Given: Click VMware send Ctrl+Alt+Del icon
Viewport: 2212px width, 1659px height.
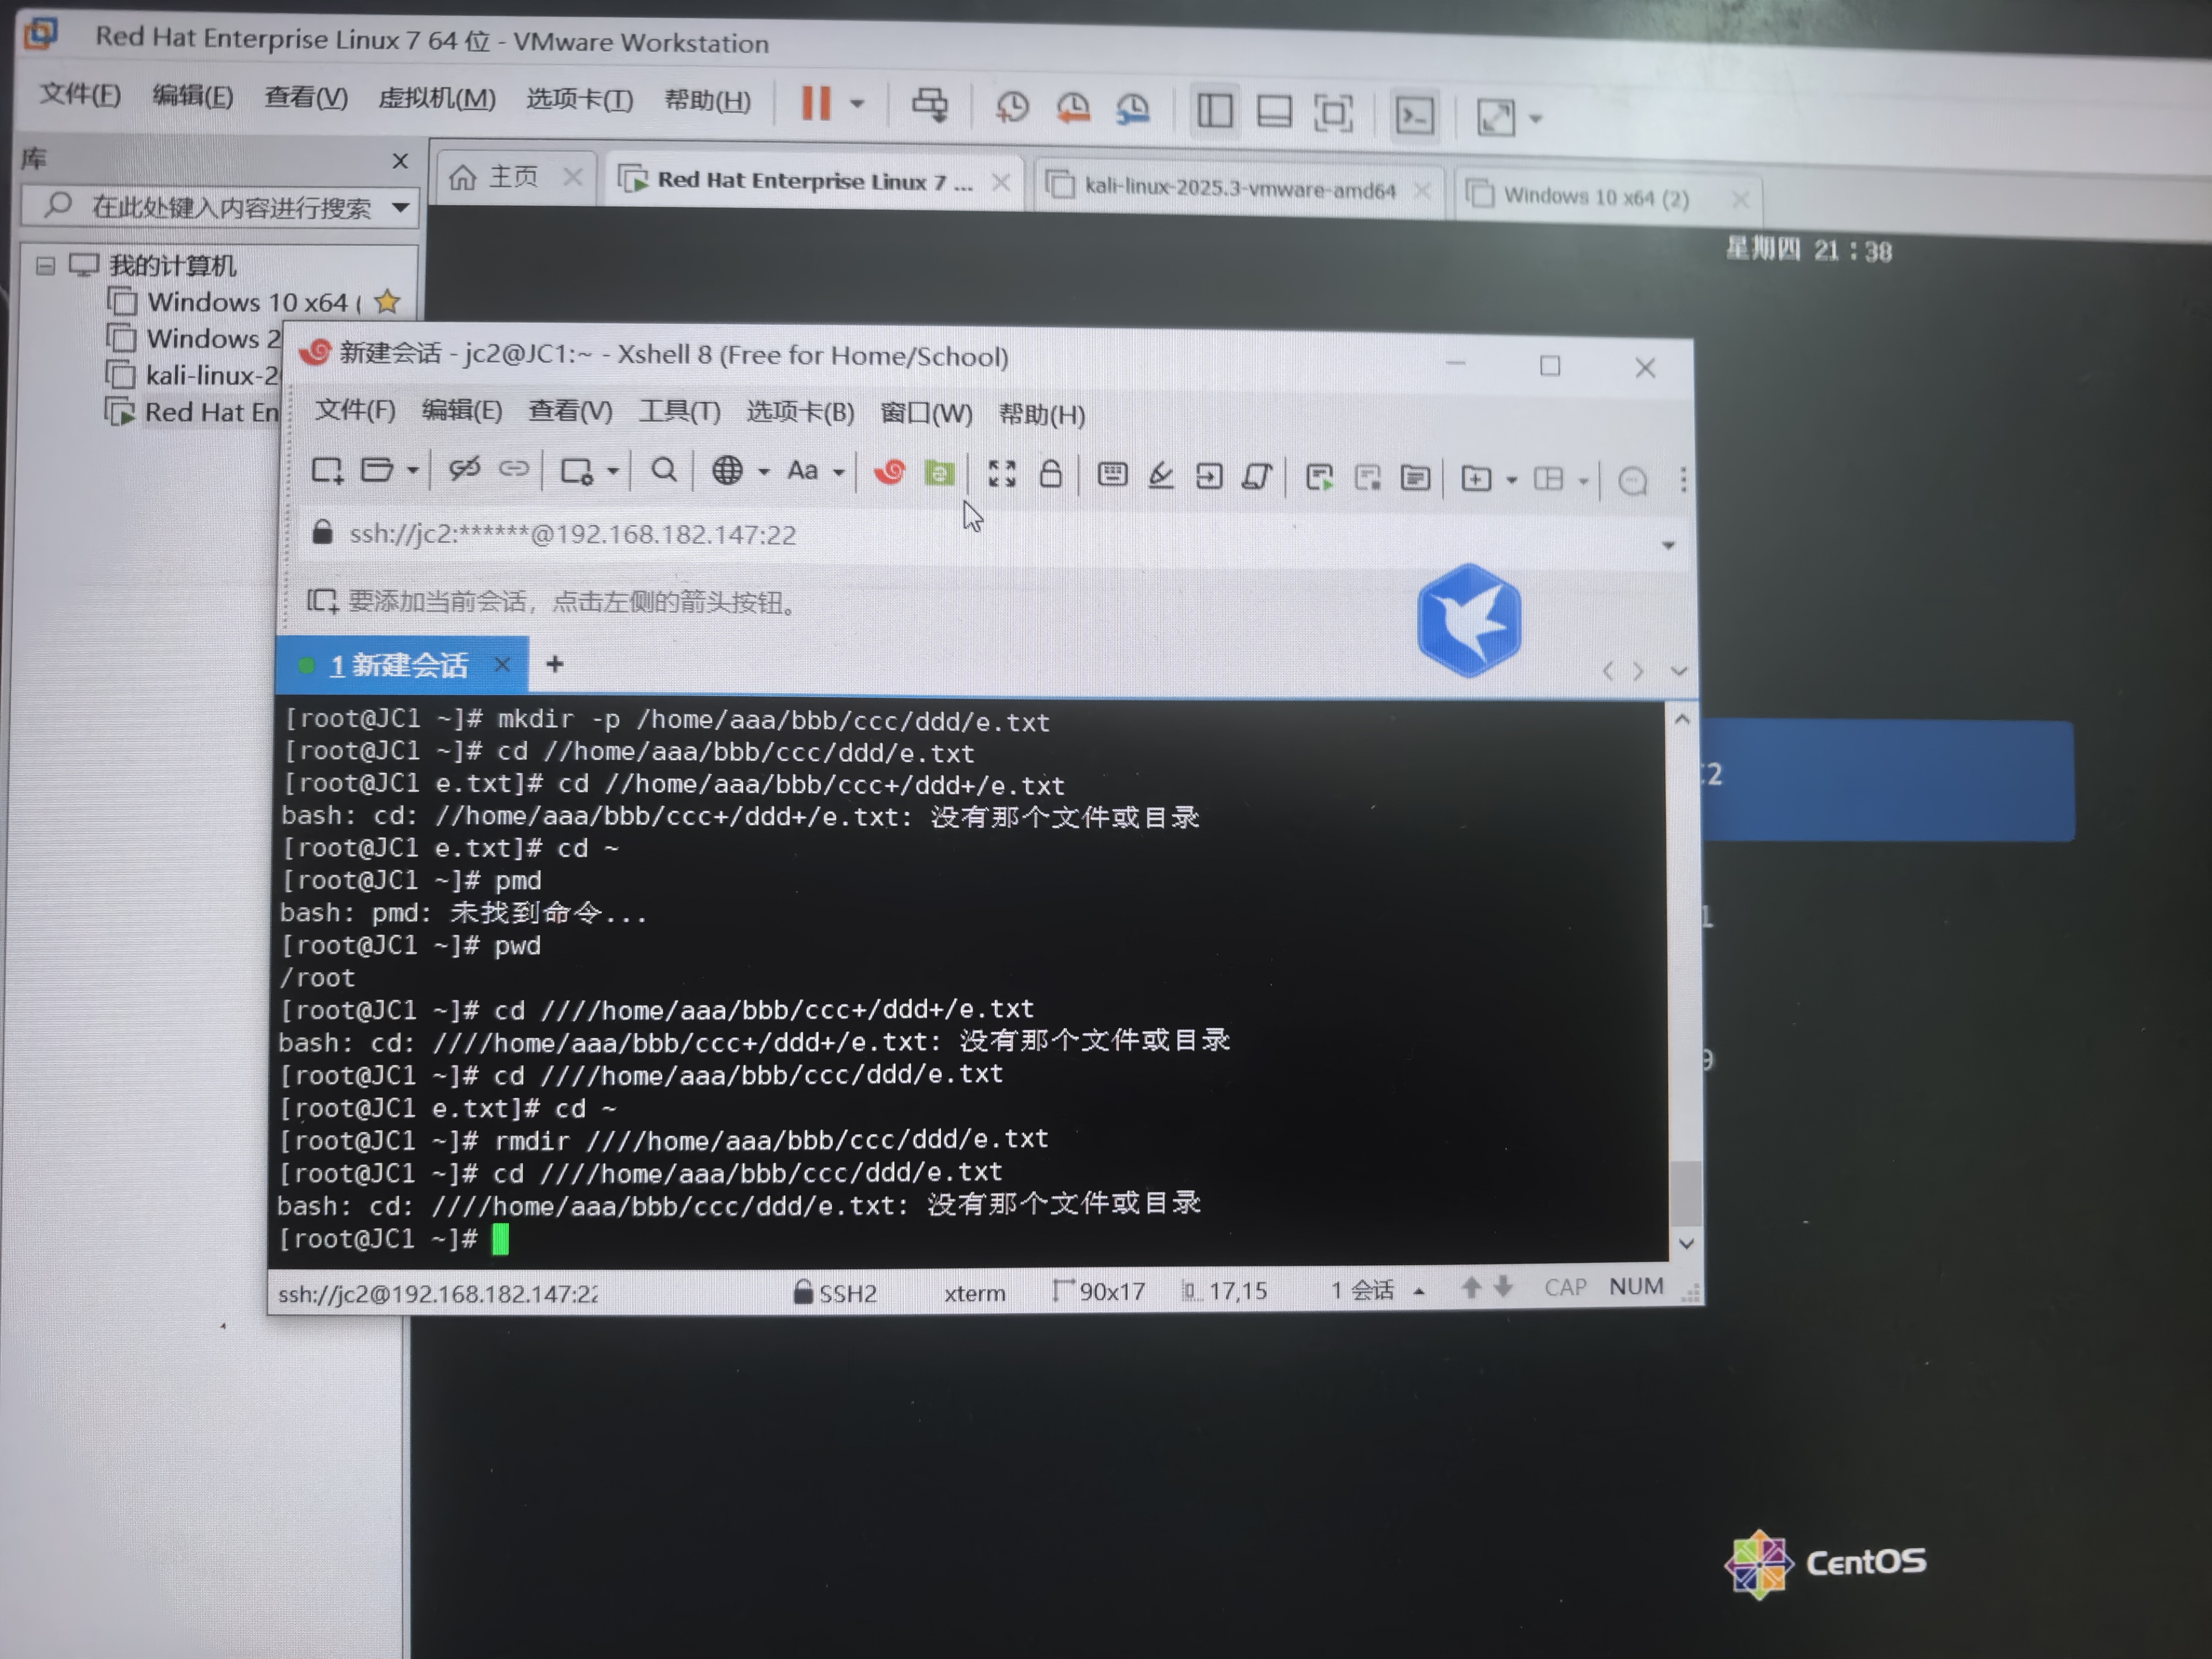Looking at the screenshot, I should pyautogui.click(x=929, y=104).
